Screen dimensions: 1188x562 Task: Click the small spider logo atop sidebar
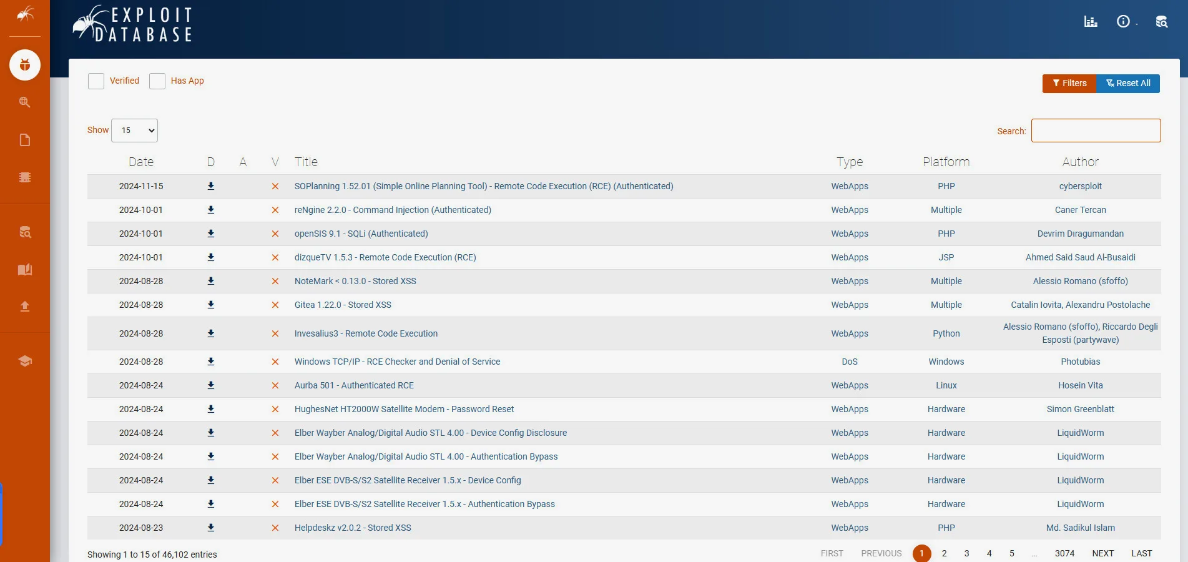[25, 14]
